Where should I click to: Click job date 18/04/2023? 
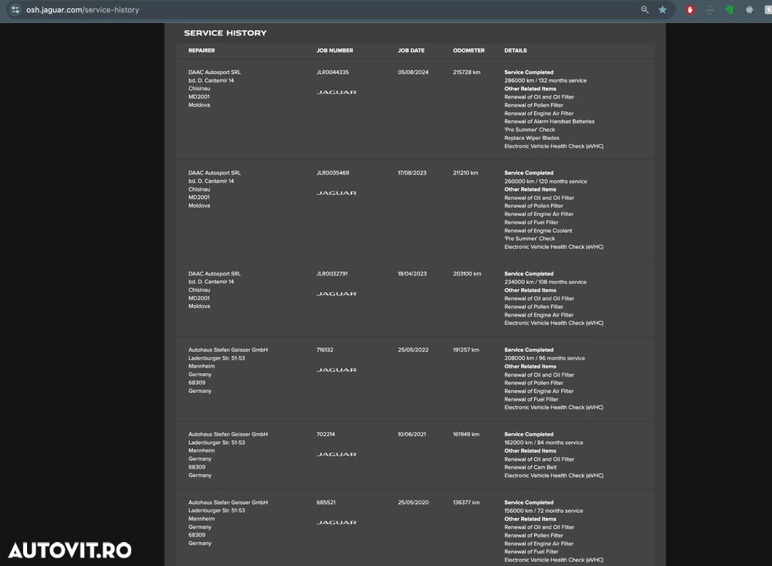[412, 273]
